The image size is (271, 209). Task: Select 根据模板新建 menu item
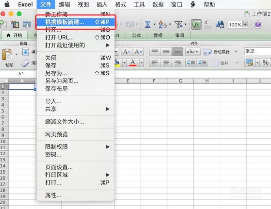click(x=76, y=22)
